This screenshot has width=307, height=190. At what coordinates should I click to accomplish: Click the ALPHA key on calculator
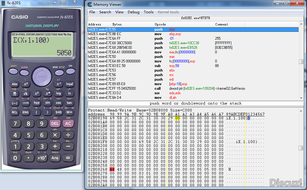click(24, 72)
